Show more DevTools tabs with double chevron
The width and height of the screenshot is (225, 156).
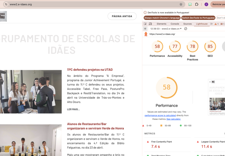pyautogui.click(x=211, y=24)
